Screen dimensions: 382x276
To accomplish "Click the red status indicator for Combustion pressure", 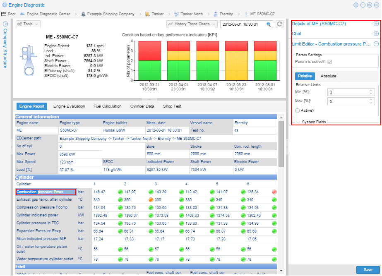I will pyautogui.click(x=274, y=192).
